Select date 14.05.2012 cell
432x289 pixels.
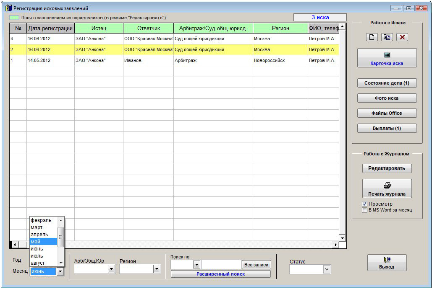tap(50, 60)
